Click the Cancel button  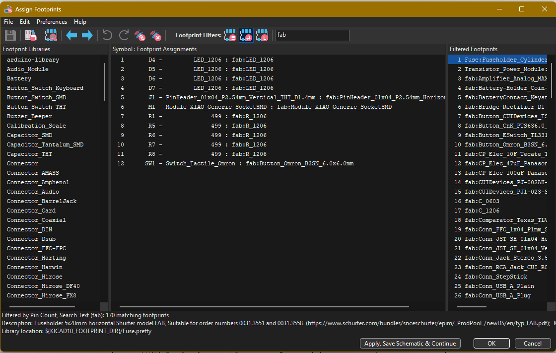click(x=533, y=344)
